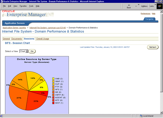Open the Favorites menu
The height and width of the screenshot is (118, 163).
[23, 6]
